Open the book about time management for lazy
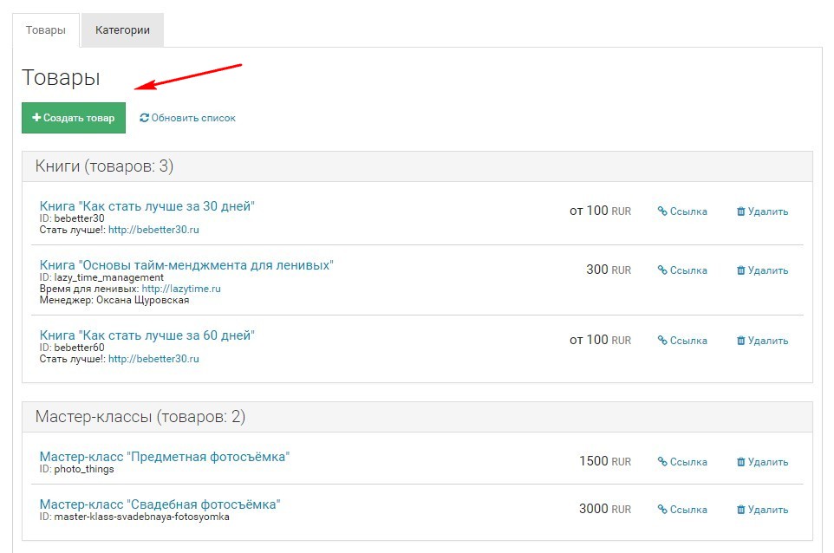834x553 pixels. click(186, 265)
